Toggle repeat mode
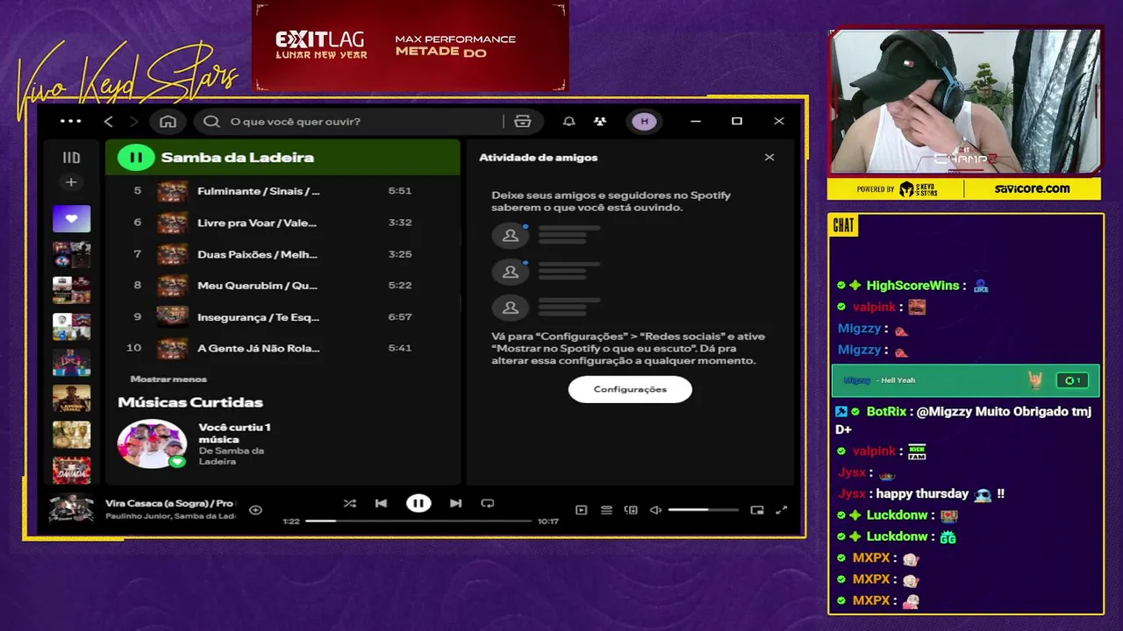 [488, 503]
